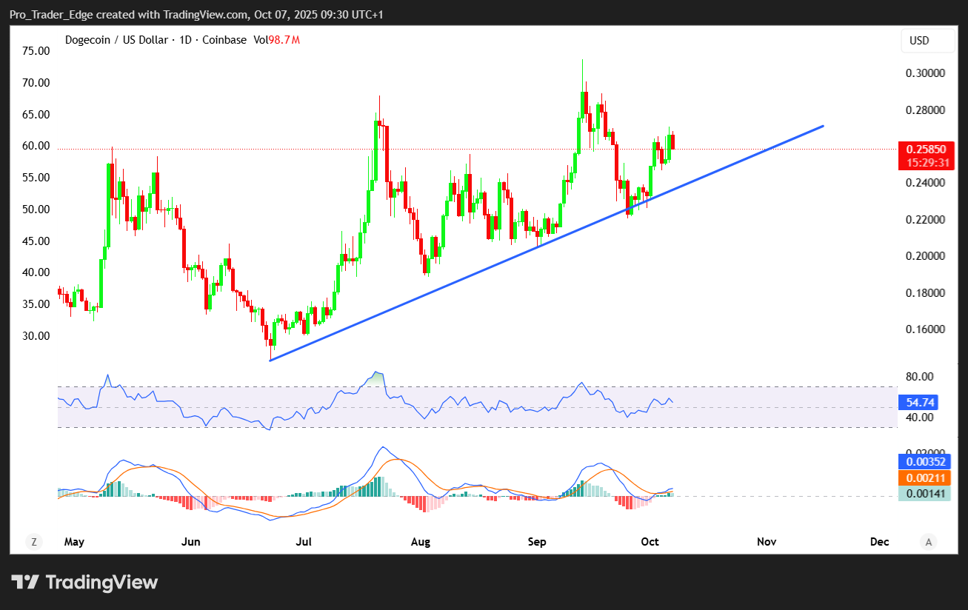This screenshot has width=968, height=610.
Task: Click the Z timezone icon at bottom left
Action: tap(33, 542)
